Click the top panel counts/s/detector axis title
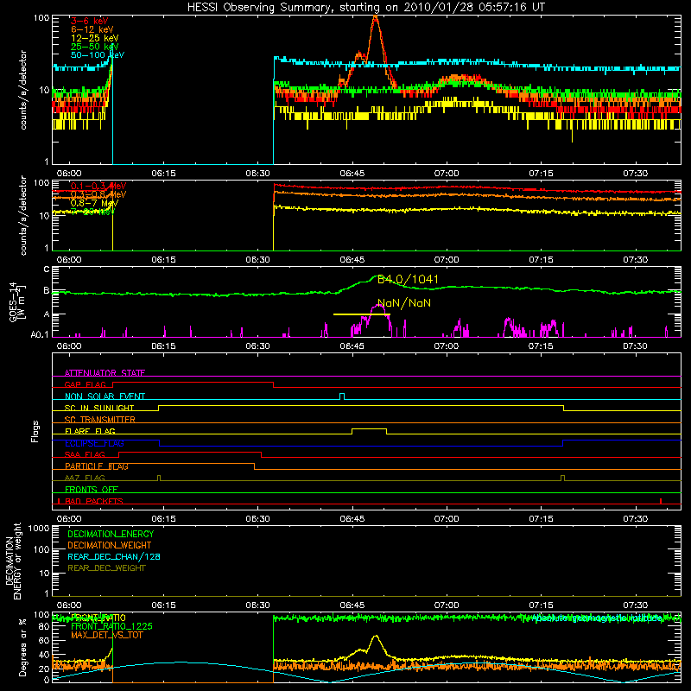This screenshot has height=691, width=691. click(23, 90)
